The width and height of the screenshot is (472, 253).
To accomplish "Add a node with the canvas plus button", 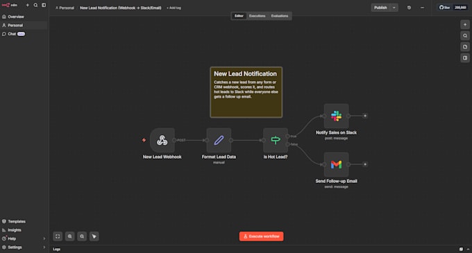I will tap(465, 25).
